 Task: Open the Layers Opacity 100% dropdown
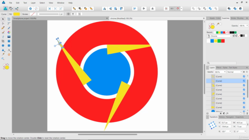click(225, 72)
